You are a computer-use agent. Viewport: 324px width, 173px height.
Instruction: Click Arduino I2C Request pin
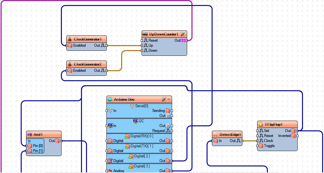[x=172, y=131]
